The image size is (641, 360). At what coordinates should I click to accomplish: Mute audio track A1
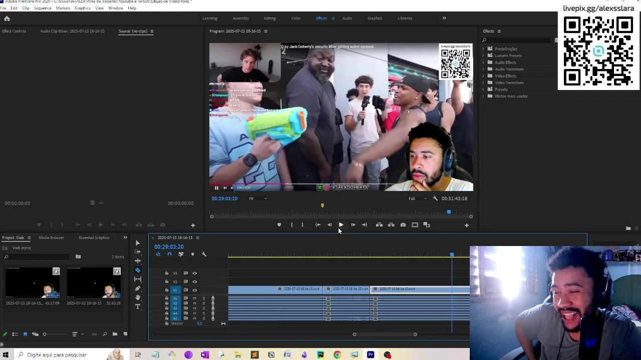(195, 298)
